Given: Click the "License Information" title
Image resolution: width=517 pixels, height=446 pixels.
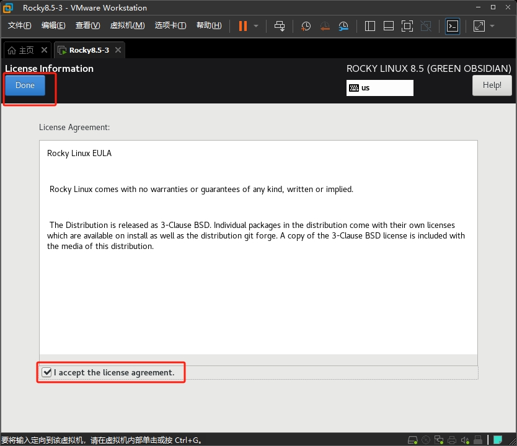Looking at the screenshot, I should (49, 69).
